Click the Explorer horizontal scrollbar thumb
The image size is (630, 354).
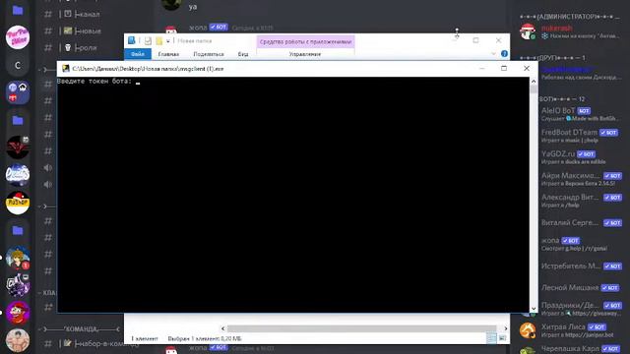(x=361, y=328)
